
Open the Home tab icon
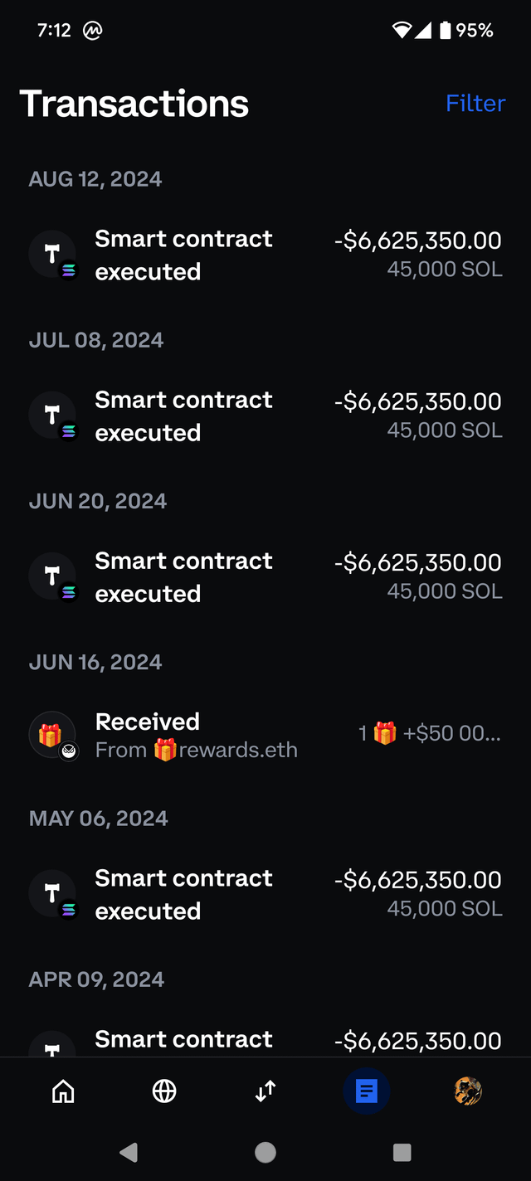point(63,1091)
